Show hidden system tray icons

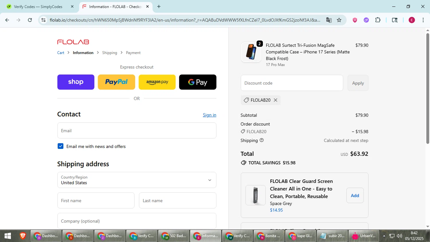384,236
